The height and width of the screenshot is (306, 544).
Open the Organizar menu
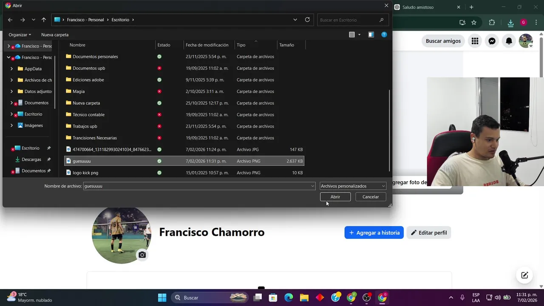click(20, 35)
